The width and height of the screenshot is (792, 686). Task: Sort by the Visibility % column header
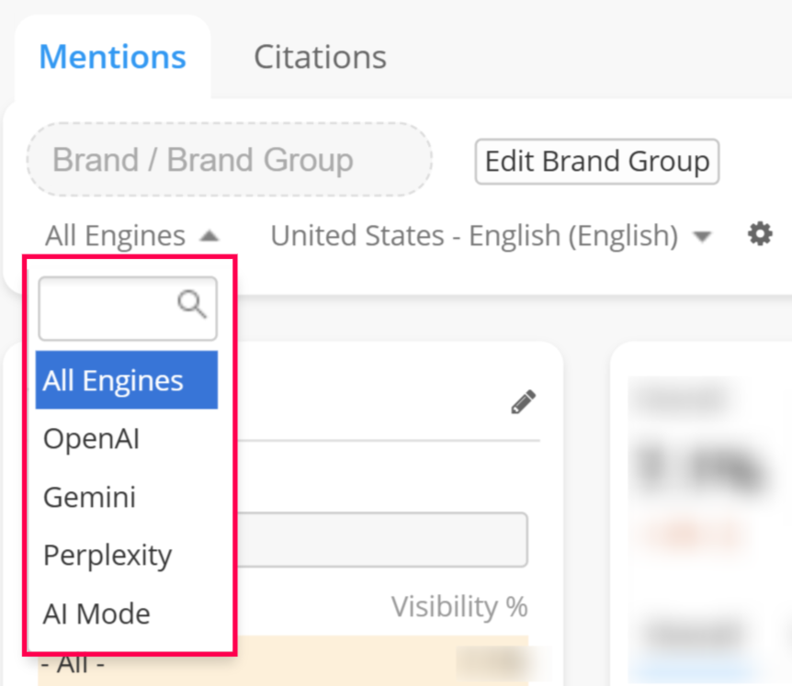pos(458,606)
